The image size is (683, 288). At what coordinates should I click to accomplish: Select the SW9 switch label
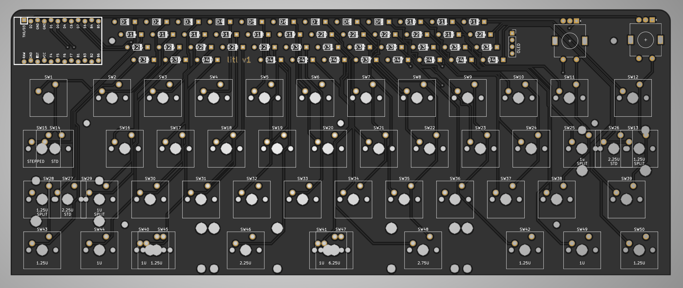[467, 77]
